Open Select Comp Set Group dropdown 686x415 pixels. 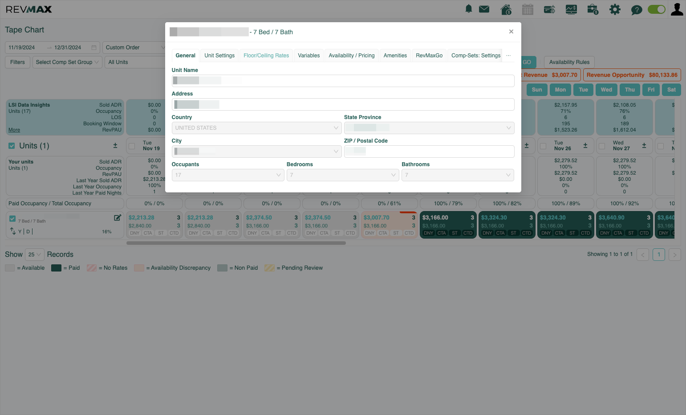(x=67, y=62)
